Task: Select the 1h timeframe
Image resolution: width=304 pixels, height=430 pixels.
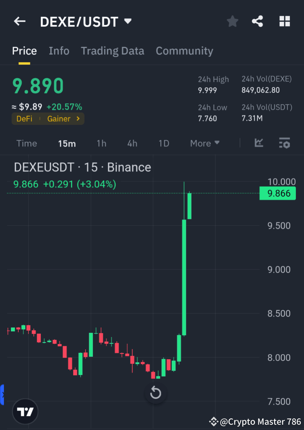Action: [101, 143]
